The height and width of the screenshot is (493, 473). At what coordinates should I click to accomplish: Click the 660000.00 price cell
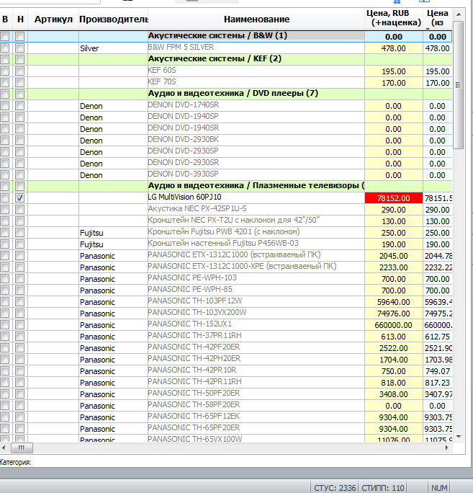(394, 325)
